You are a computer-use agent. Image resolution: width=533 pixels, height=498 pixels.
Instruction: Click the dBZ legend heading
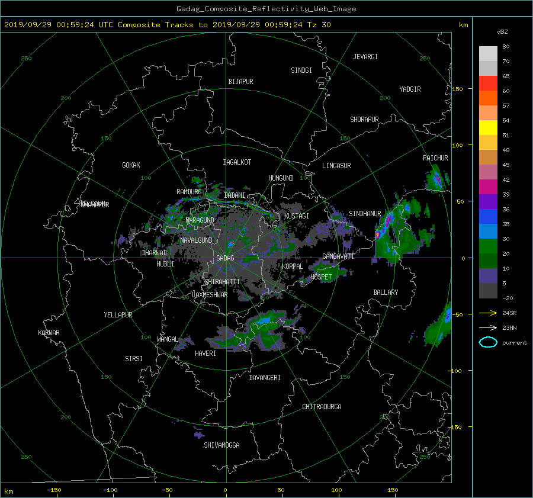point(502,32)
